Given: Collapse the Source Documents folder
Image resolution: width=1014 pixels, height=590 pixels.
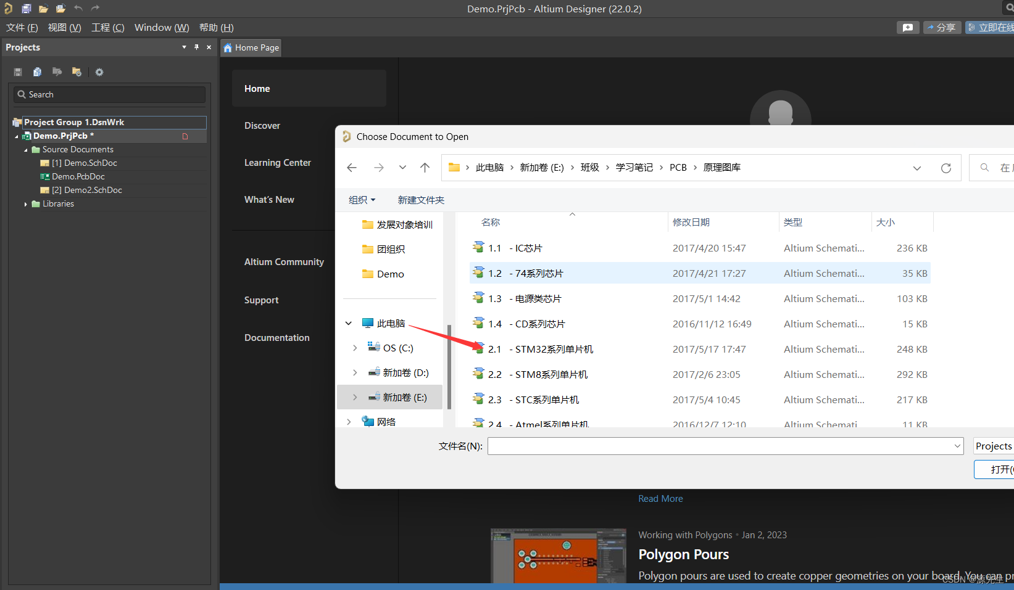Looking at the screenshot, I should point(26,150).
